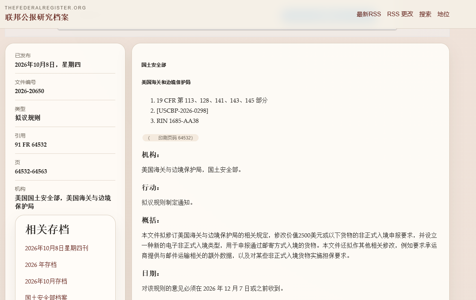The image size is (476, 300).
Task: Click the page range 64532-64563
Action: click(x=31, y=171)
